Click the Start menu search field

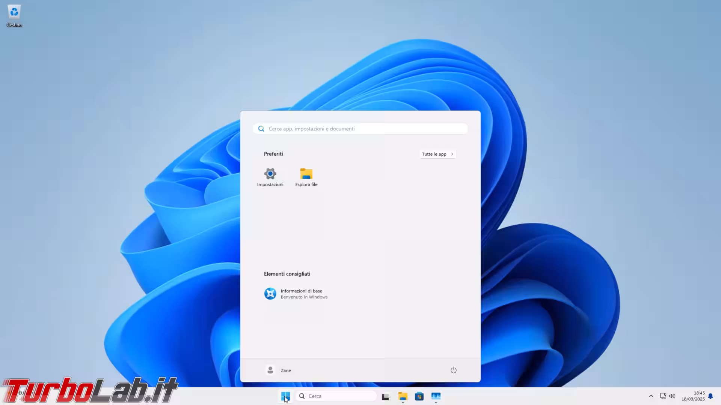pos(364,129)
